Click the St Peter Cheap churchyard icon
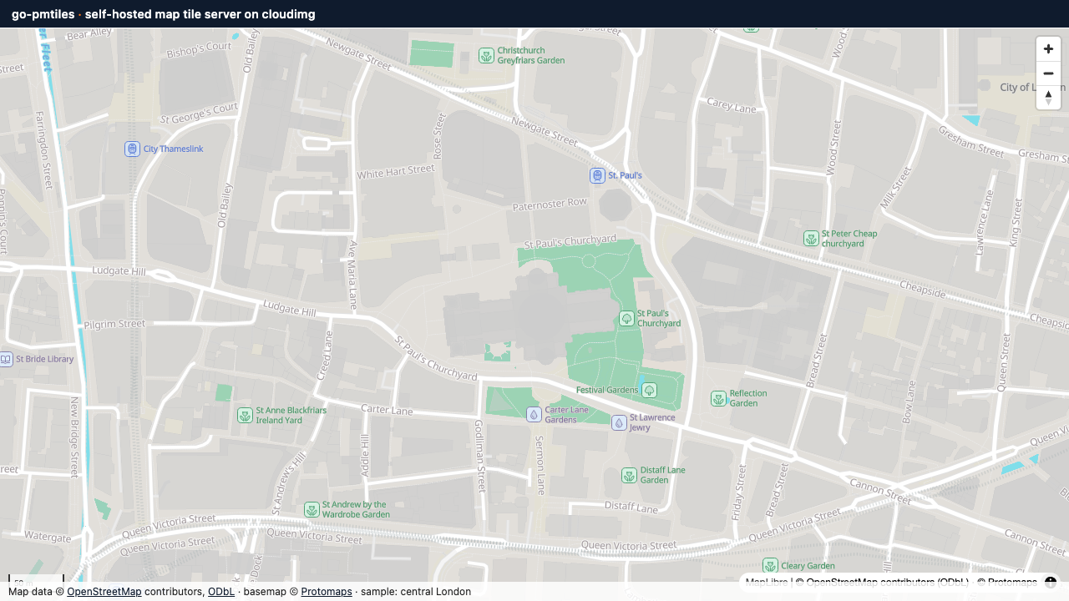1069x601 pixels. pos(811,239)
